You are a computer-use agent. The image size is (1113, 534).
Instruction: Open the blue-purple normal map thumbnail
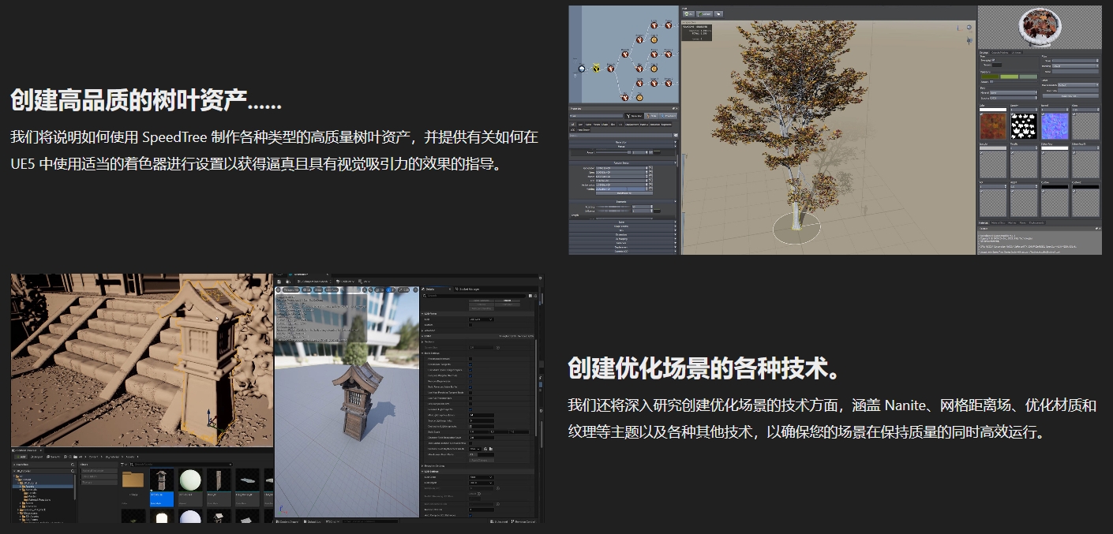point(1055,125)
